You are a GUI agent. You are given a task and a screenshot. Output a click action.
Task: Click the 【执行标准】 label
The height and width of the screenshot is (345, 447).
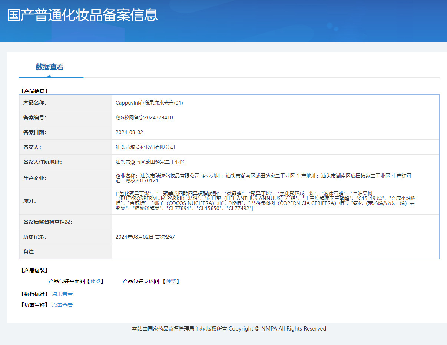pos(34,294)
